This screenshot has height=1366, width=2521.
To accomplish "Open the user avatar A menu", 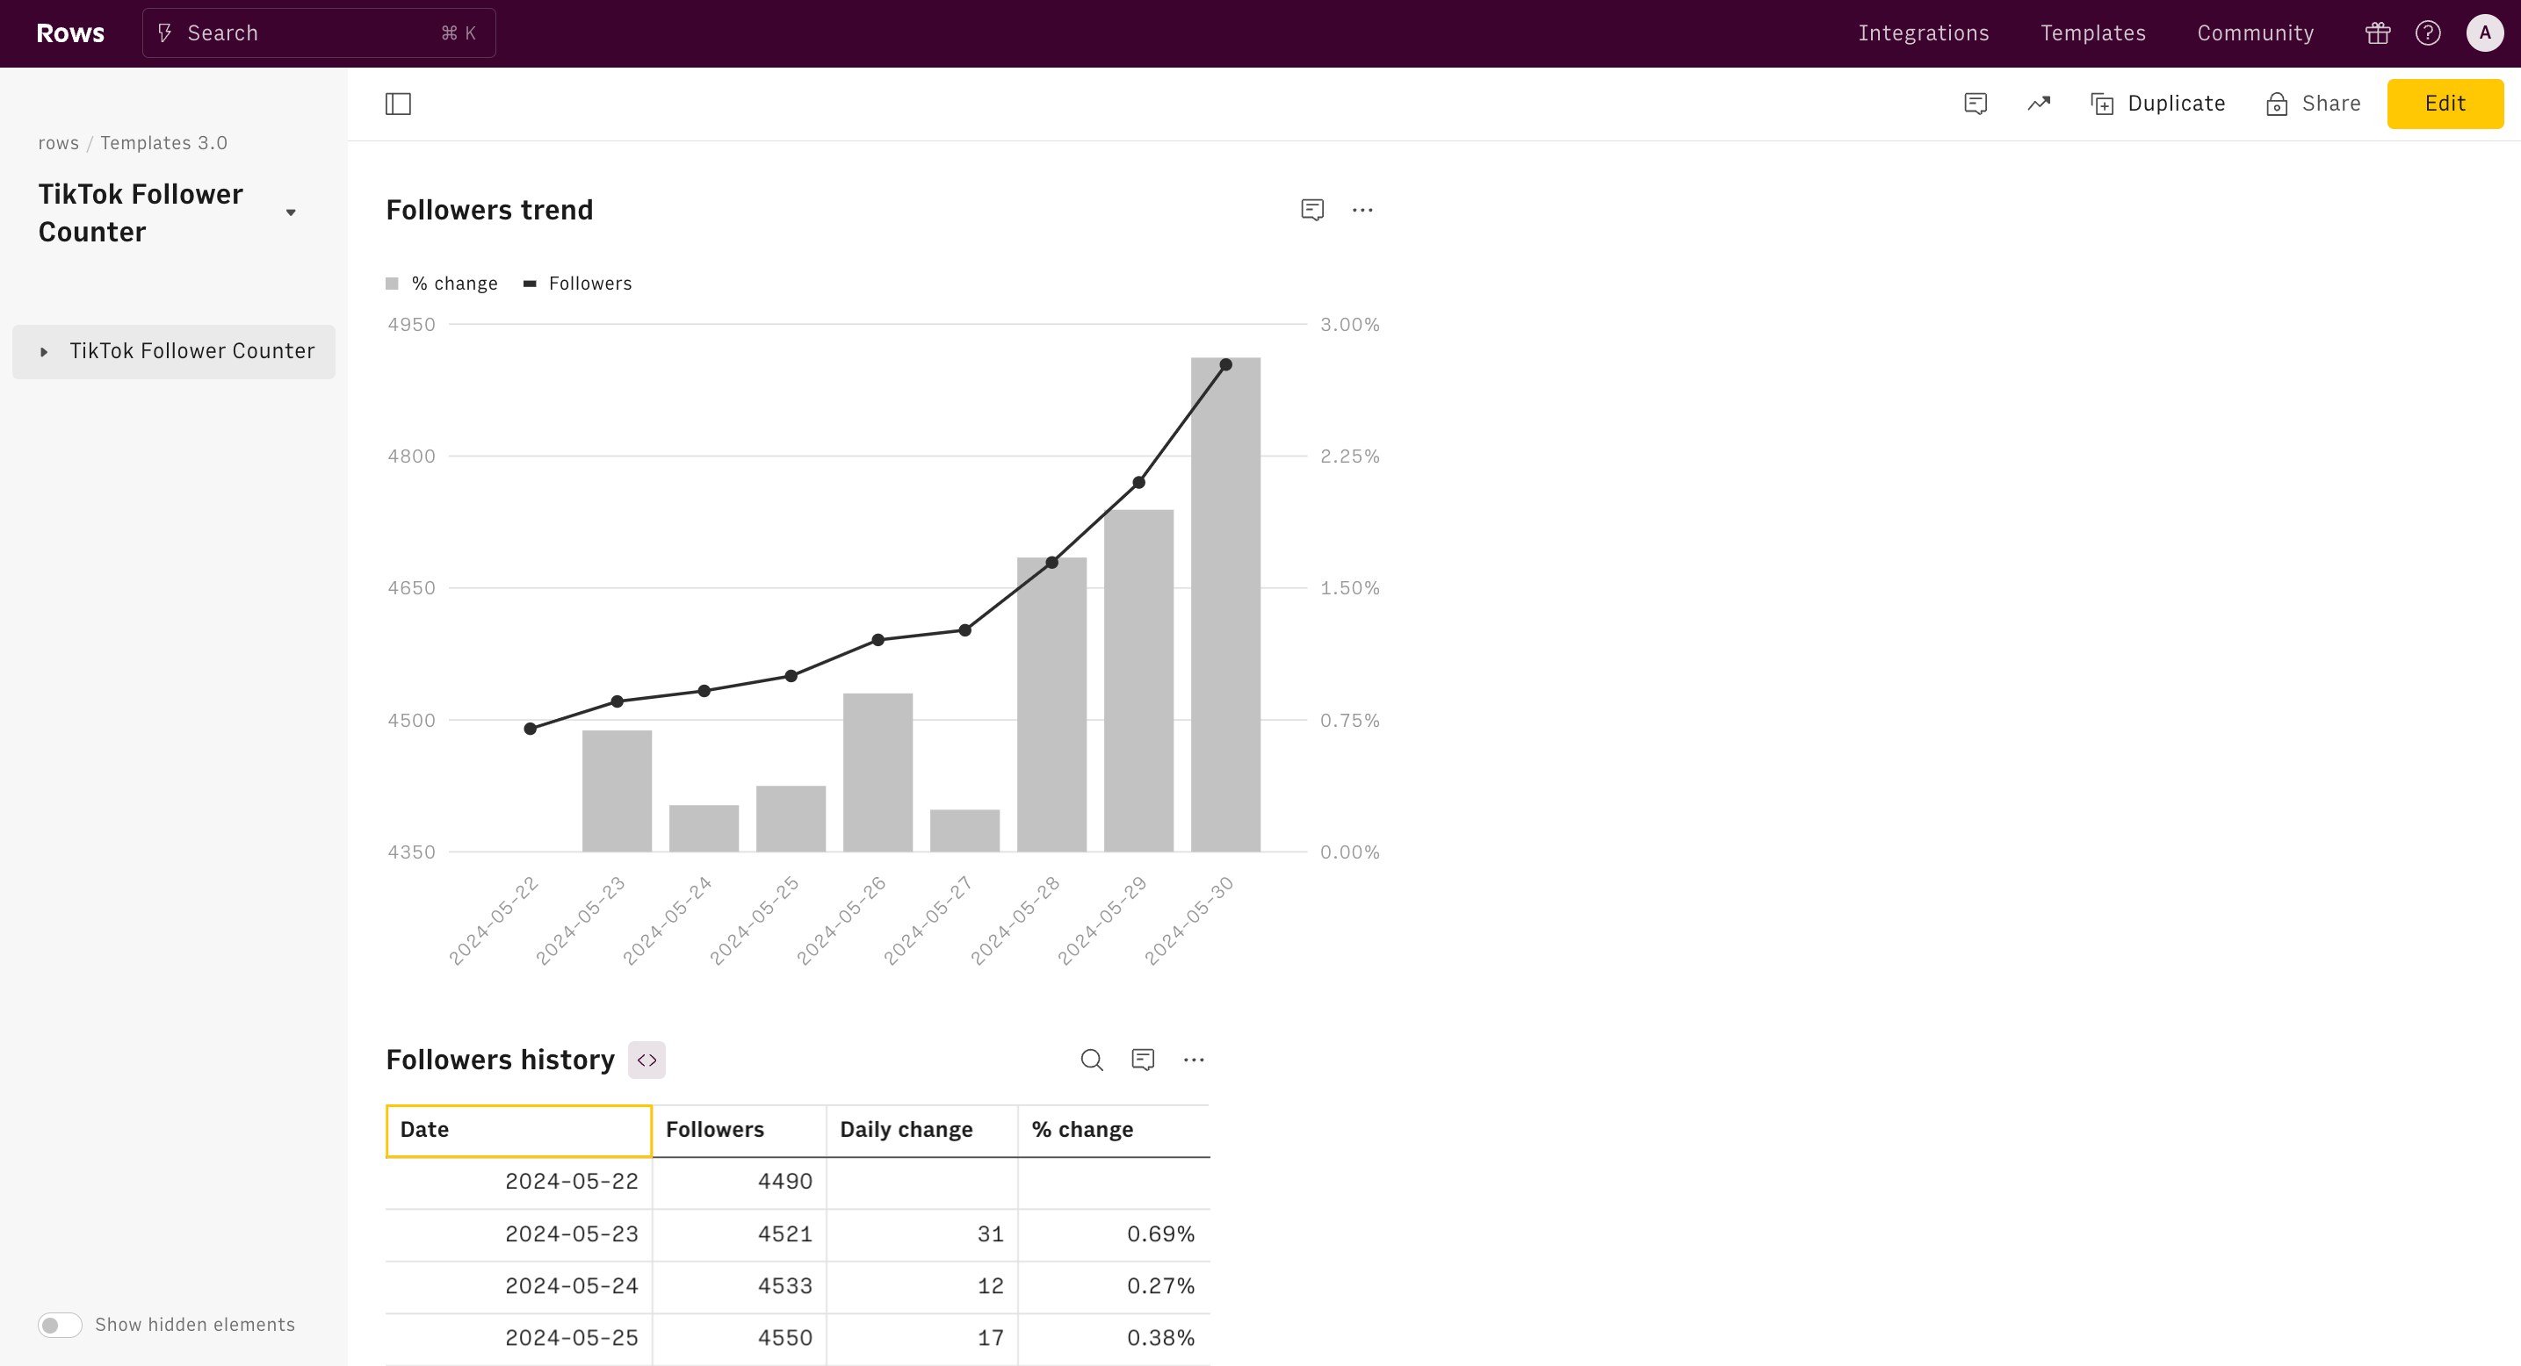I will pyautogui.click(x=2484, y=33).
